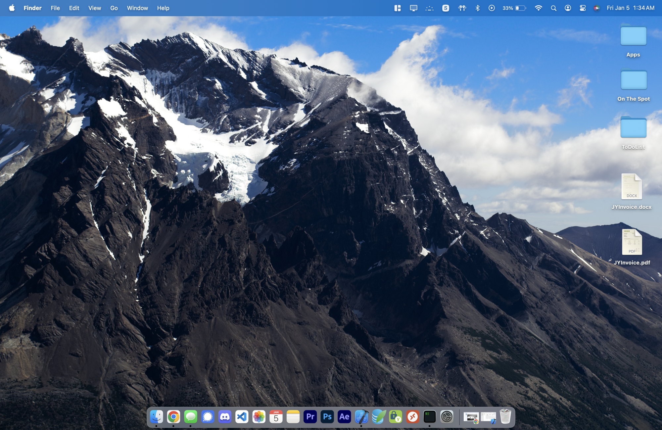662x430 pixels.
Task: Check the battery percentage indicator
Action: [x=514, y=8]
